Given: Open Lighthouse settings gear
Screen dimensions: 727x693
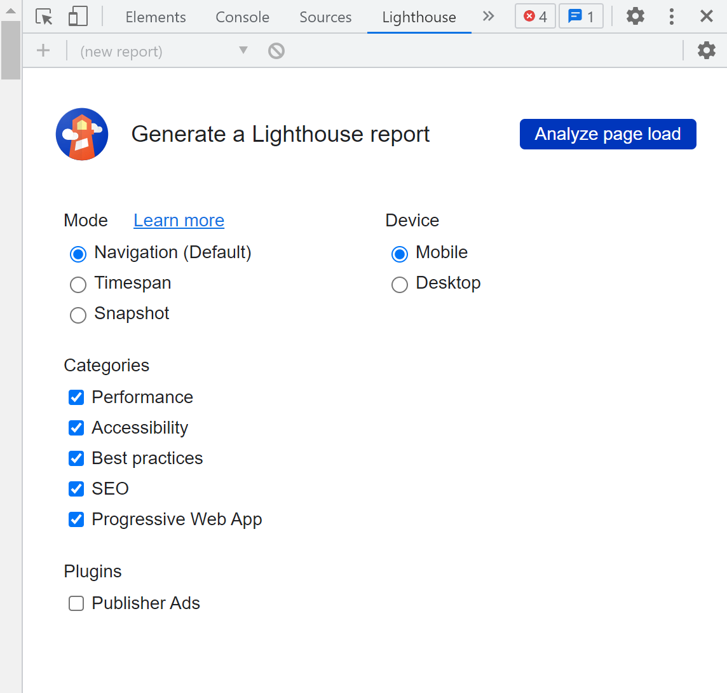Looking at the screenshot, I should point(707,51).
